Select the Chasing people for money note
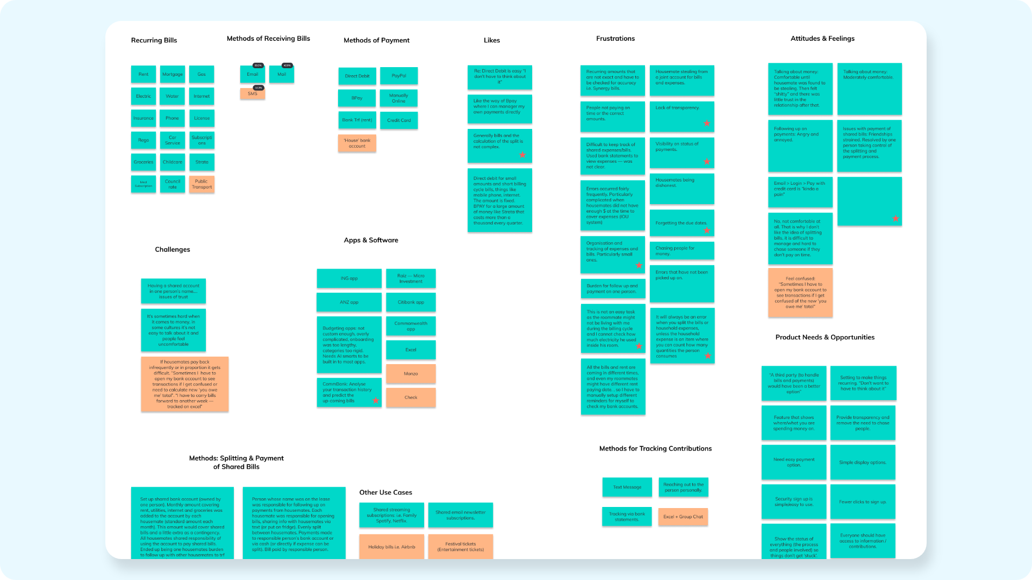The width and height of the screenshot is (1032, 580). click(682, 251)
